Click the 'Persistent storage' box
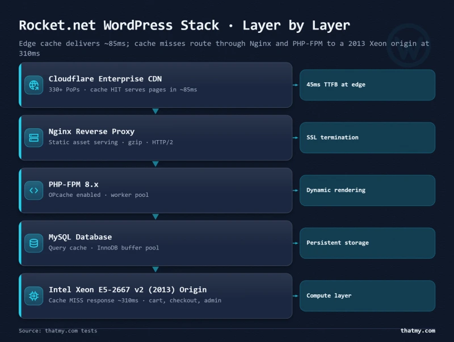454x342 pixels. tap(367, 243)
